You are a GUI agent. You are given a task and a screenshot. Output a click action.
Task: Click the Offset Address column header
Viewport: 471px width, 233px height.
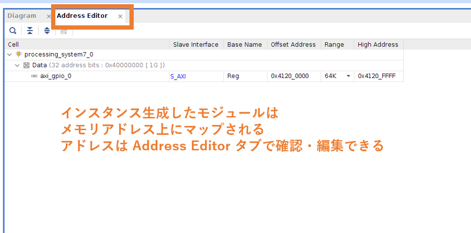point(294,45)
